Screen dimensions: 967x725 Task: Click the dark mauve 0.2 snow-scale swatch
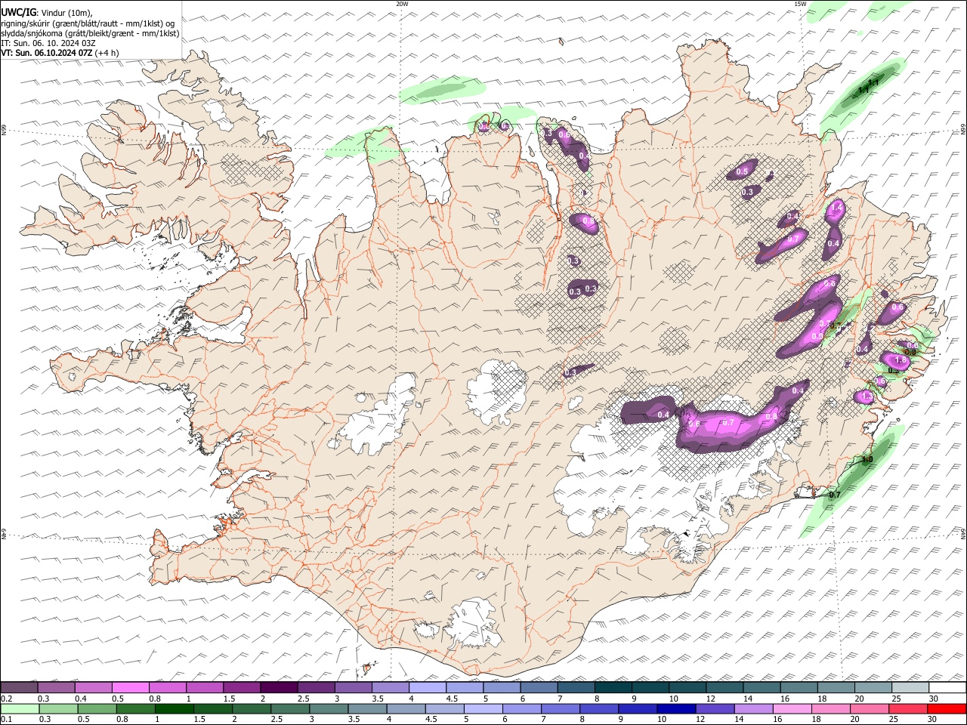pos(20,688)
